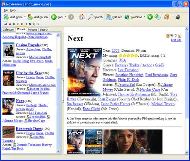Open the Help menu
190x161 pixels.
pos(13,10)
